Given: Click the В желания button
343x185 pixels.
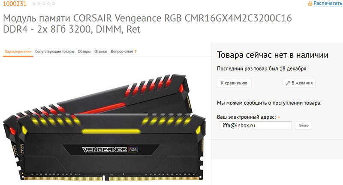Looking at the screenshot, I should coord(299,83).
